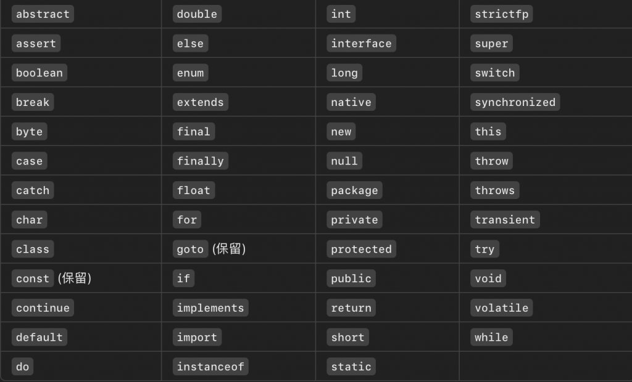Select the enum keyword tag
Viewport: 632px width, 382px height.
190,73
